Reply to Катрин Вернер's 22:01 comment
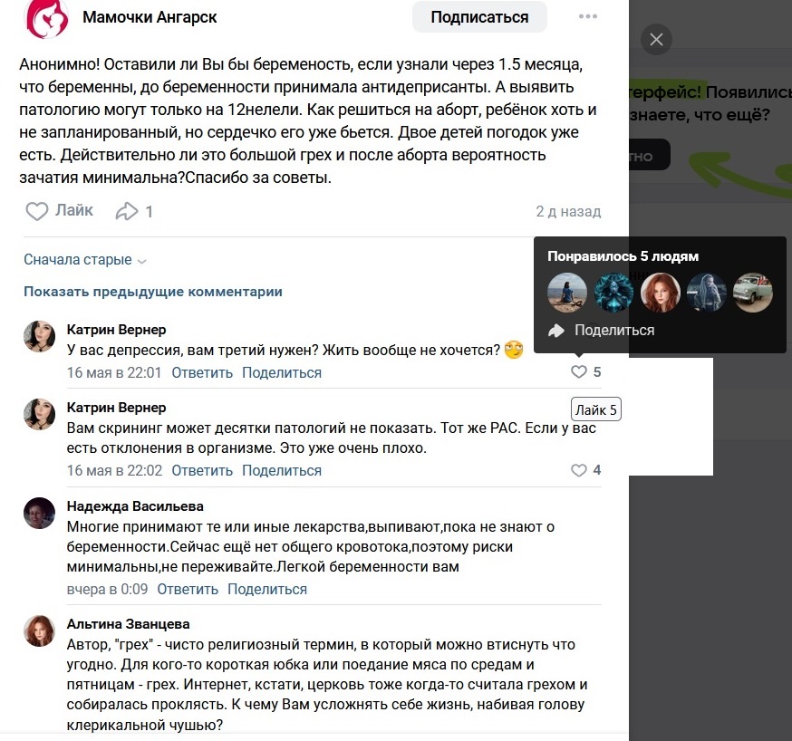 [x=202, y=372]
